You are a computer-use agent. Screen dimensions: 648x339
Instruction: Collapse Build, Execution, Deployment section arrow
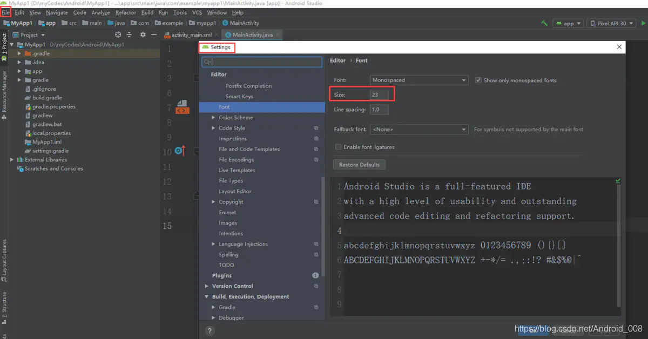(207, 297)
